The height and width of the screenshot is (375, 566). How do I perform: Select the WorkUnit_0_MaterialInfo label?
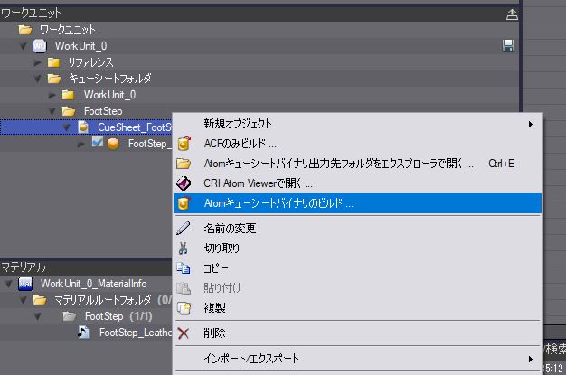(x=93, y=284)
